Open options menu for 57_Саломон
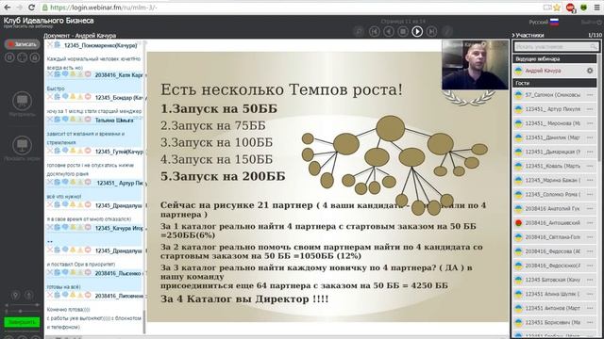This screenshot has height=339, width=604. click(590, 95)
